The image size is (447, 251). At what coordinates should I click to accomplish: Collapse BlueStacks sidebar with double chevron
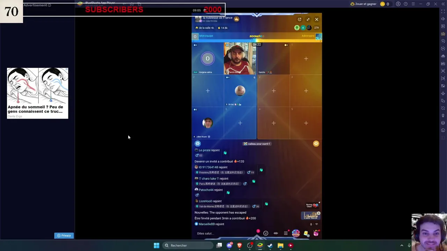click(443, 4)
